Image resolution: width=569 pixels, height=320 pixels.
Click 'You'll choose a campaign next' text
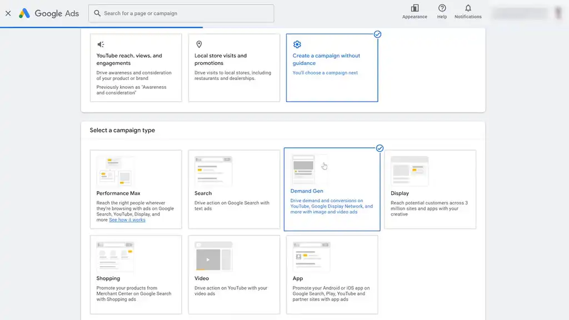[325, 73]
